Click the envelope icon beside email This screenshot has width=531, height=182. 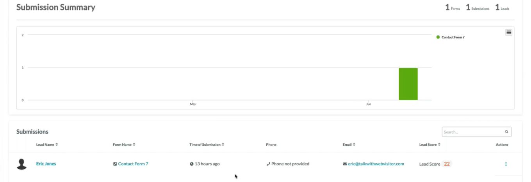pos(345,164)
